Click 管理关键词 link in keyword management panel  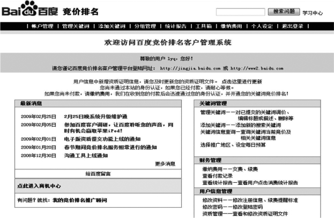click(213, 112)
